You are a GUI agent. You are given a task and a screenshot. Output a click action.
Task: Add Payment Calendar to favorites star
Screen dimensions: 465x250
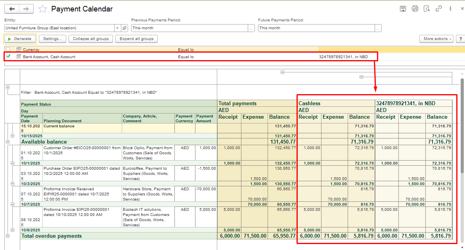[x=42, y=9]
